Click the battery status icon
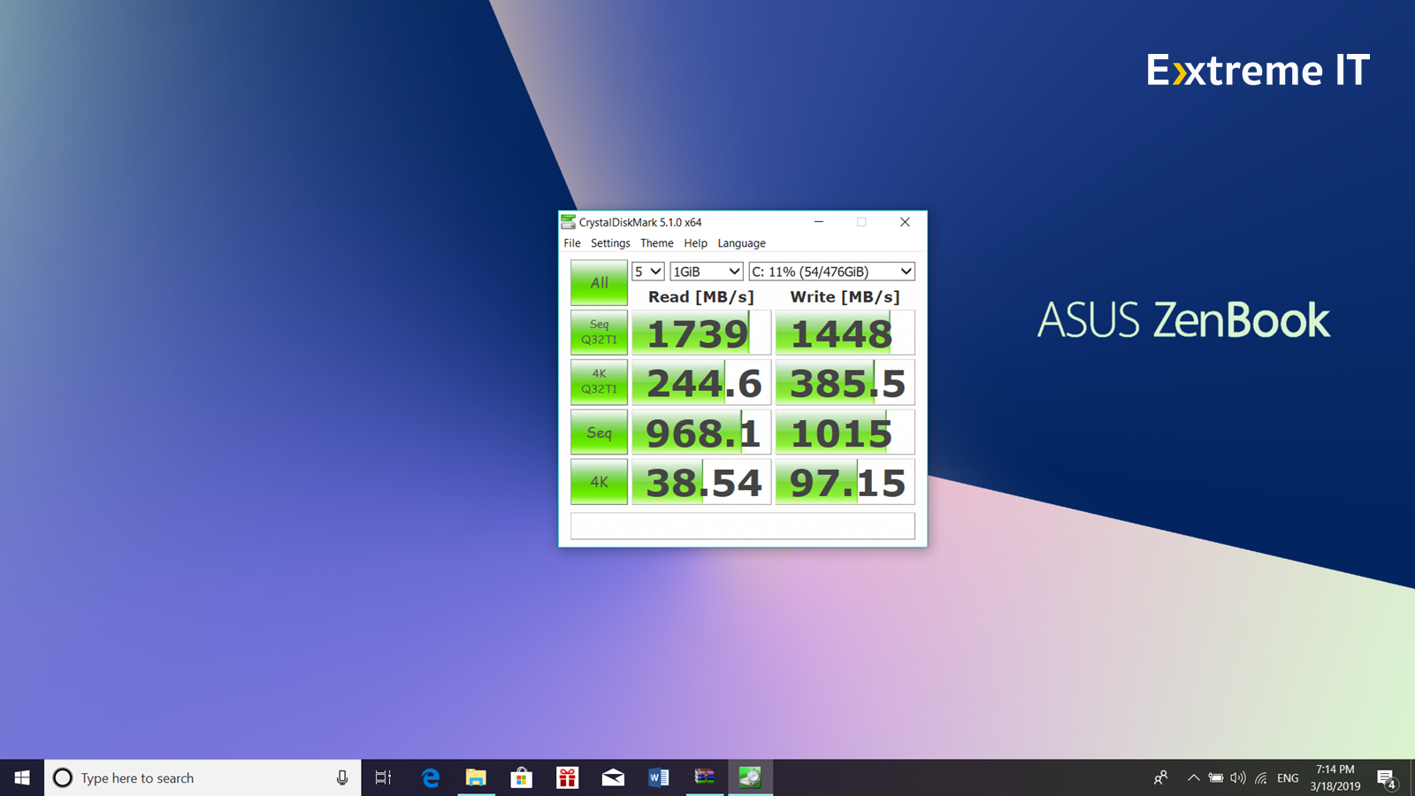This screenshot has height=796, width=1415. 1216,777
